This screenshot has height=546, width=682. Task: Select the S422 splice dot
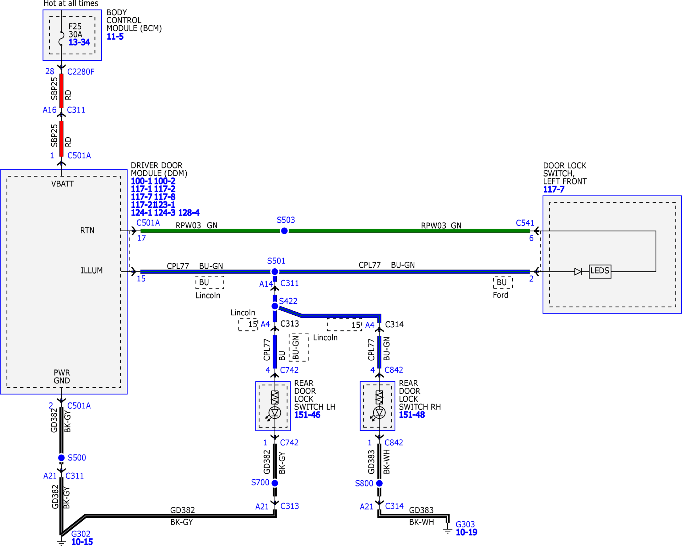click(275, 306)
